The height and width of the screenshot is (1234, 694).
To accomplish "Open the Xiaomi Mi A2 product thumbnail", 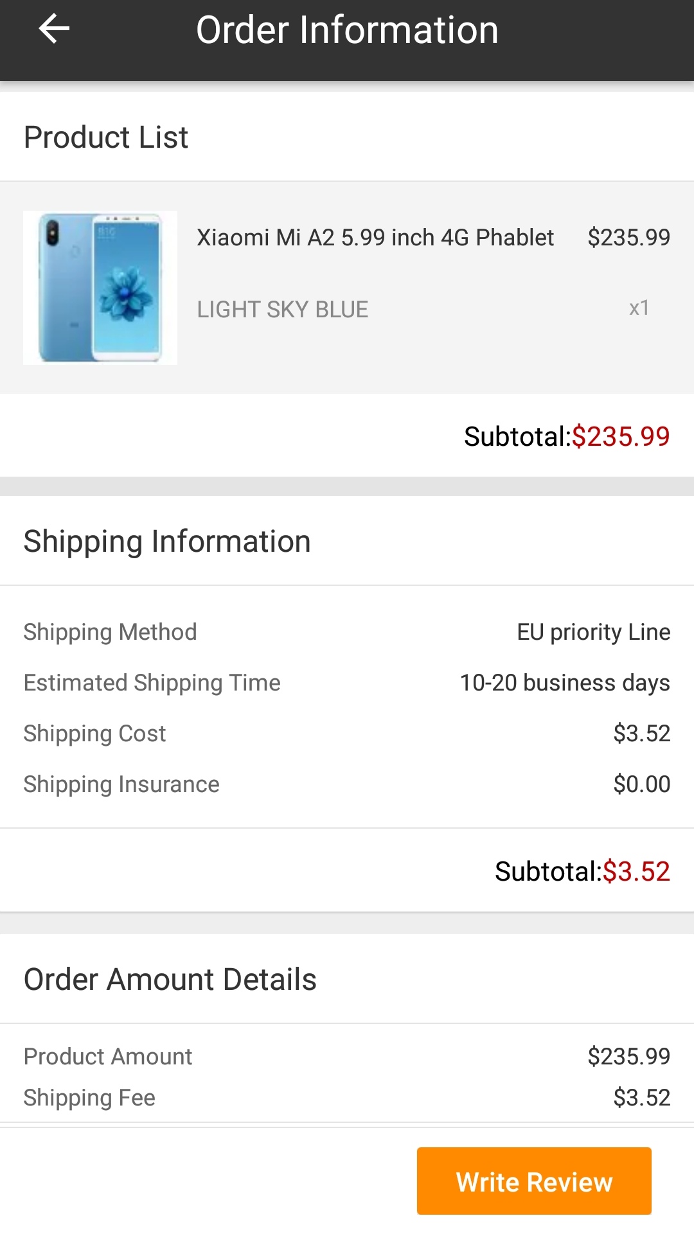I will 100,288.
